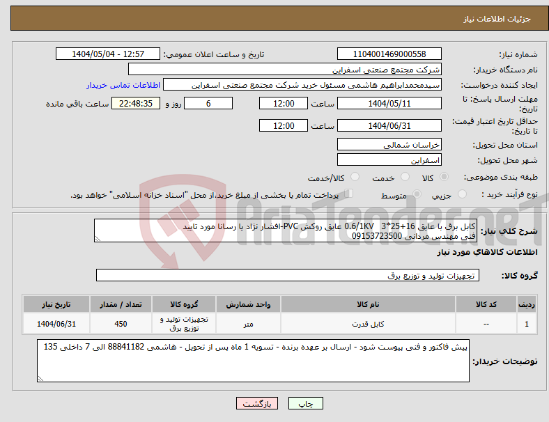Click the remaining time 22:48:35 field
The width and height of the screenshot is (549, 422).
click(136, 103)
